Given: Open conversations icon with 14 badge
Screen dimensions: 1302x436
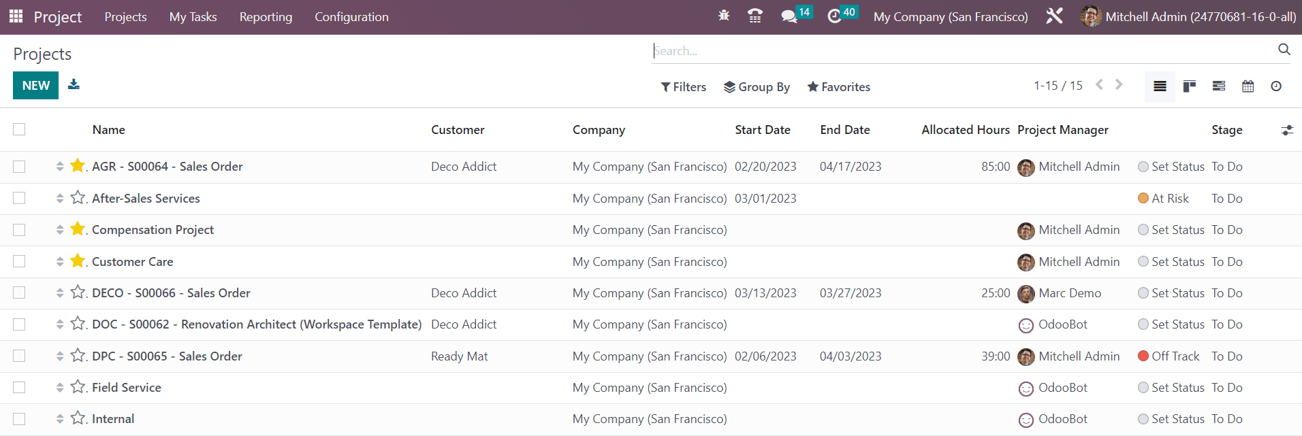Looking at the screenshot, I should [789, 16].
